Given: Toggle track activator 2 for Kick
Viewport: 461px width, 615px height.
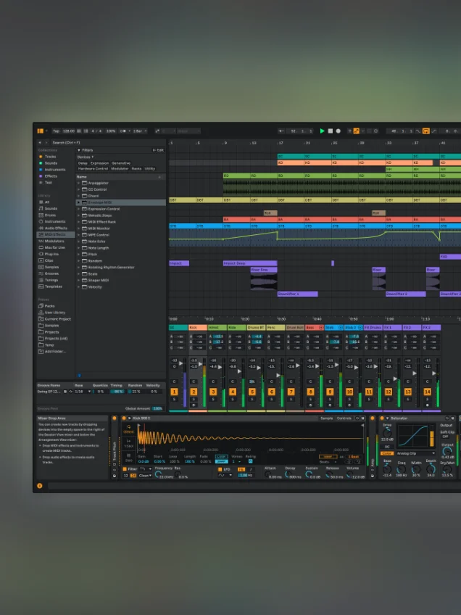Looking at the screenshot, I should click(x=194, y=392).
